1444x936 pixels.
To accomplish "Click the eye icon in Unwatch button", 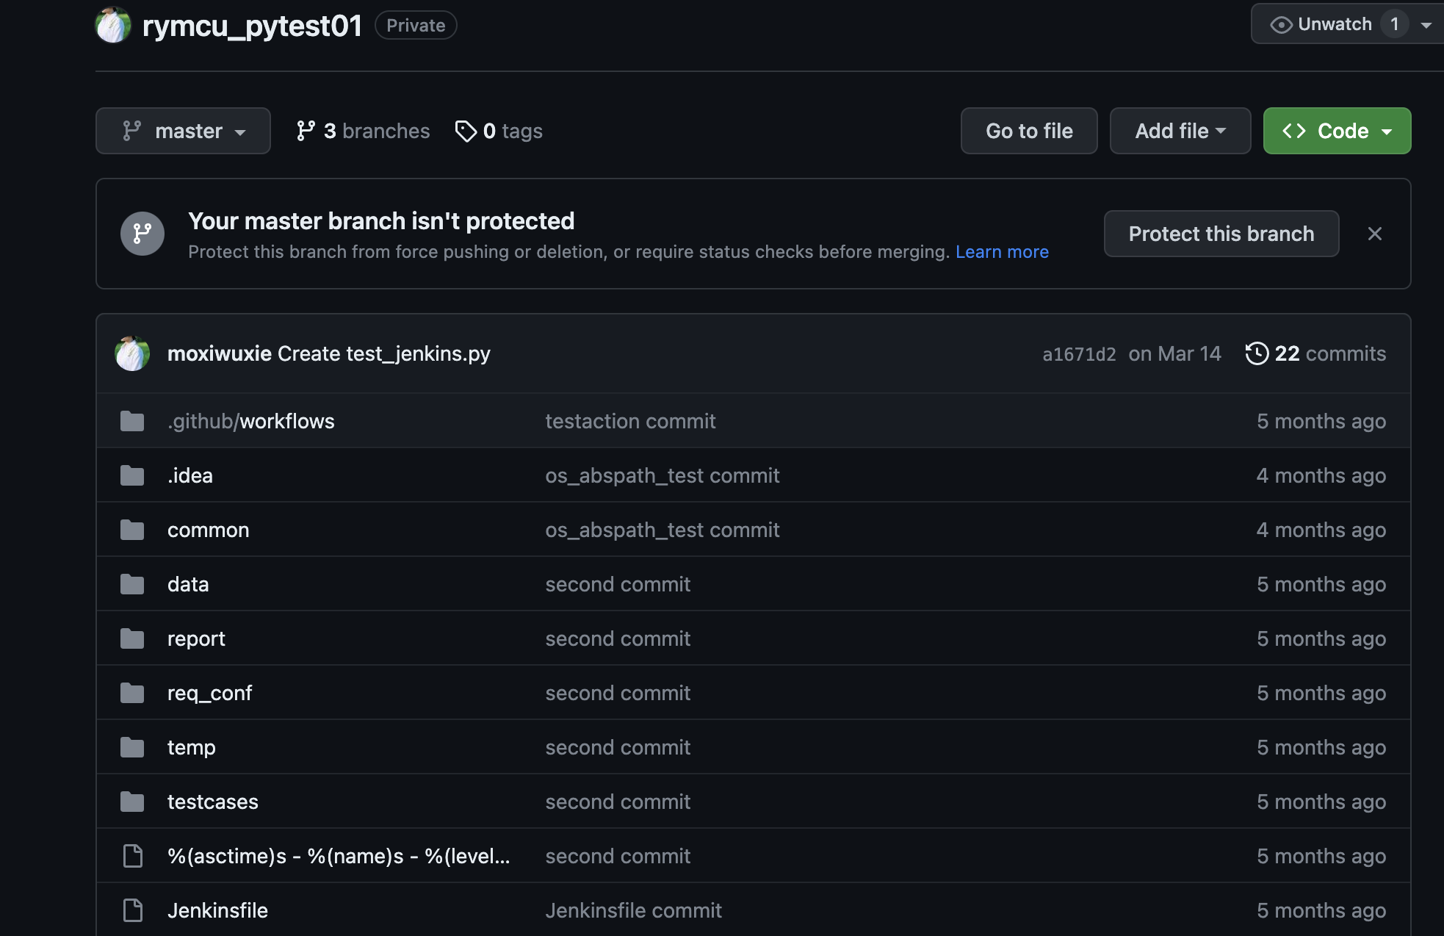I will (1281, 25).
